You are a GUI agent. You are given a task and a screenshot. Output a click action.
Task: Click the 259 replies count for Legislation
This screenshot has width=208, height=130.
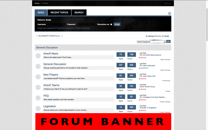coord(131,107)
